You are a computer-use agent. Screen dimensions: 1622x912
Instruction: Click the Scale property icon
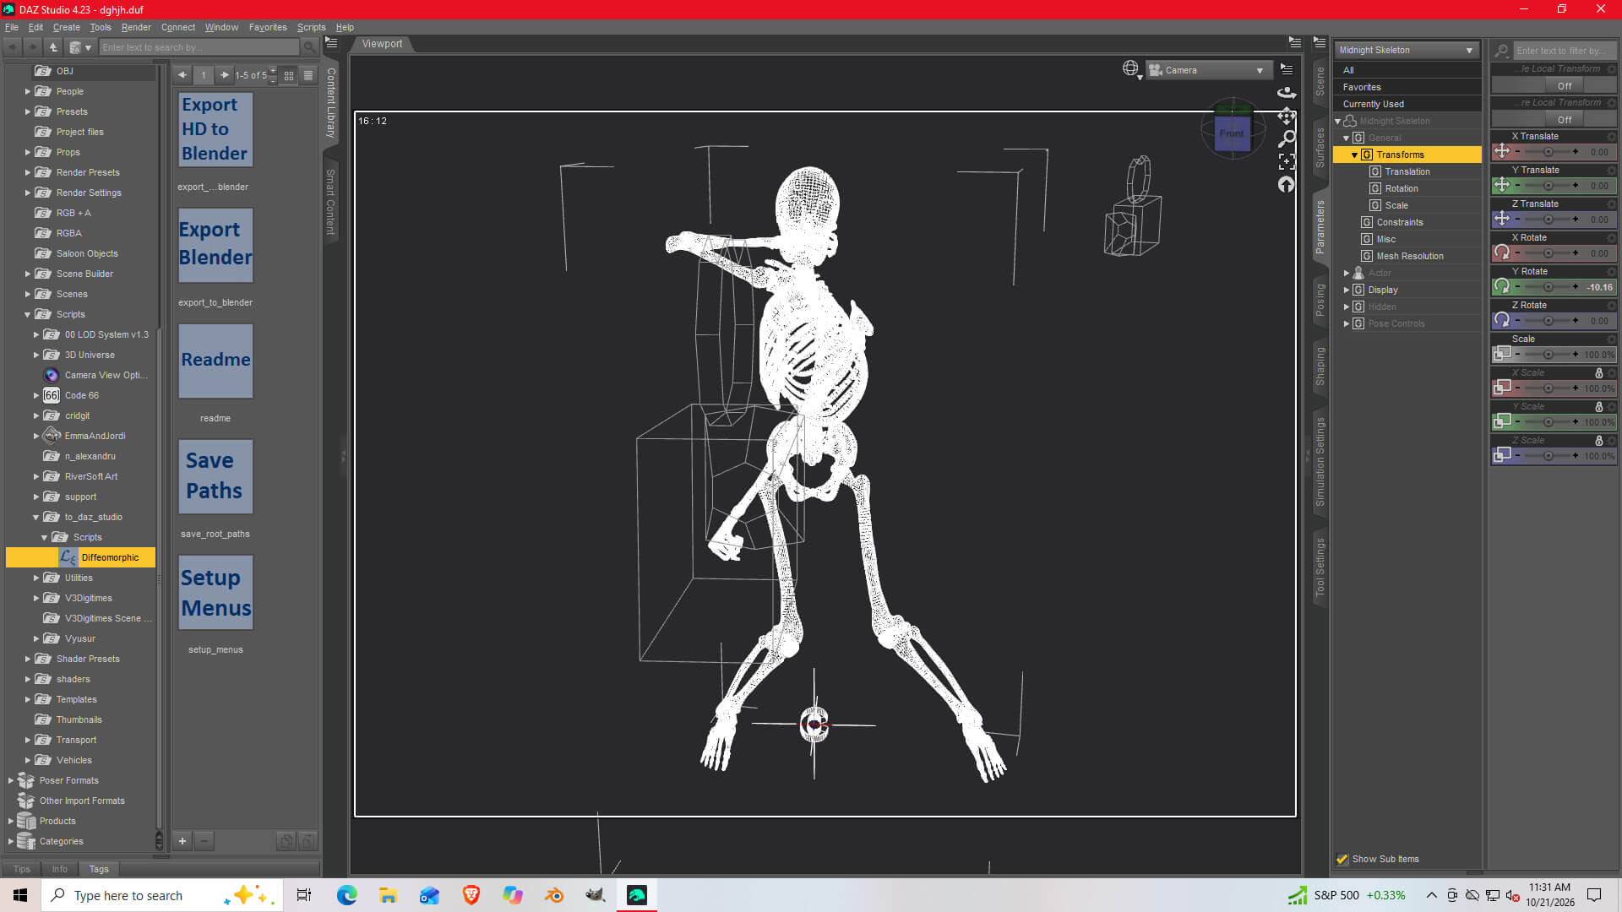(1502, 354)
